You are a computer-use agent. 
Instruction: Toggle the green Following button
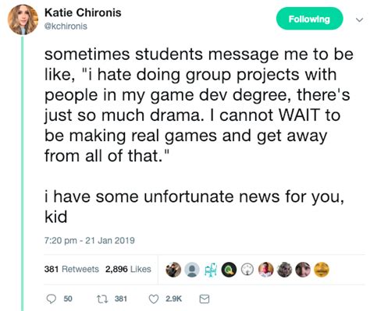click(309, 19)
